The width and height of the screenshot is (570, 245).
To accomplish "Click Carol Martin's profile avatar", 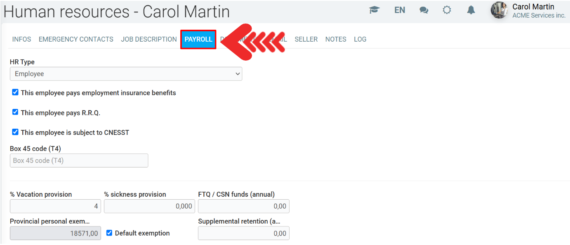I will click(x=499, y=10).
